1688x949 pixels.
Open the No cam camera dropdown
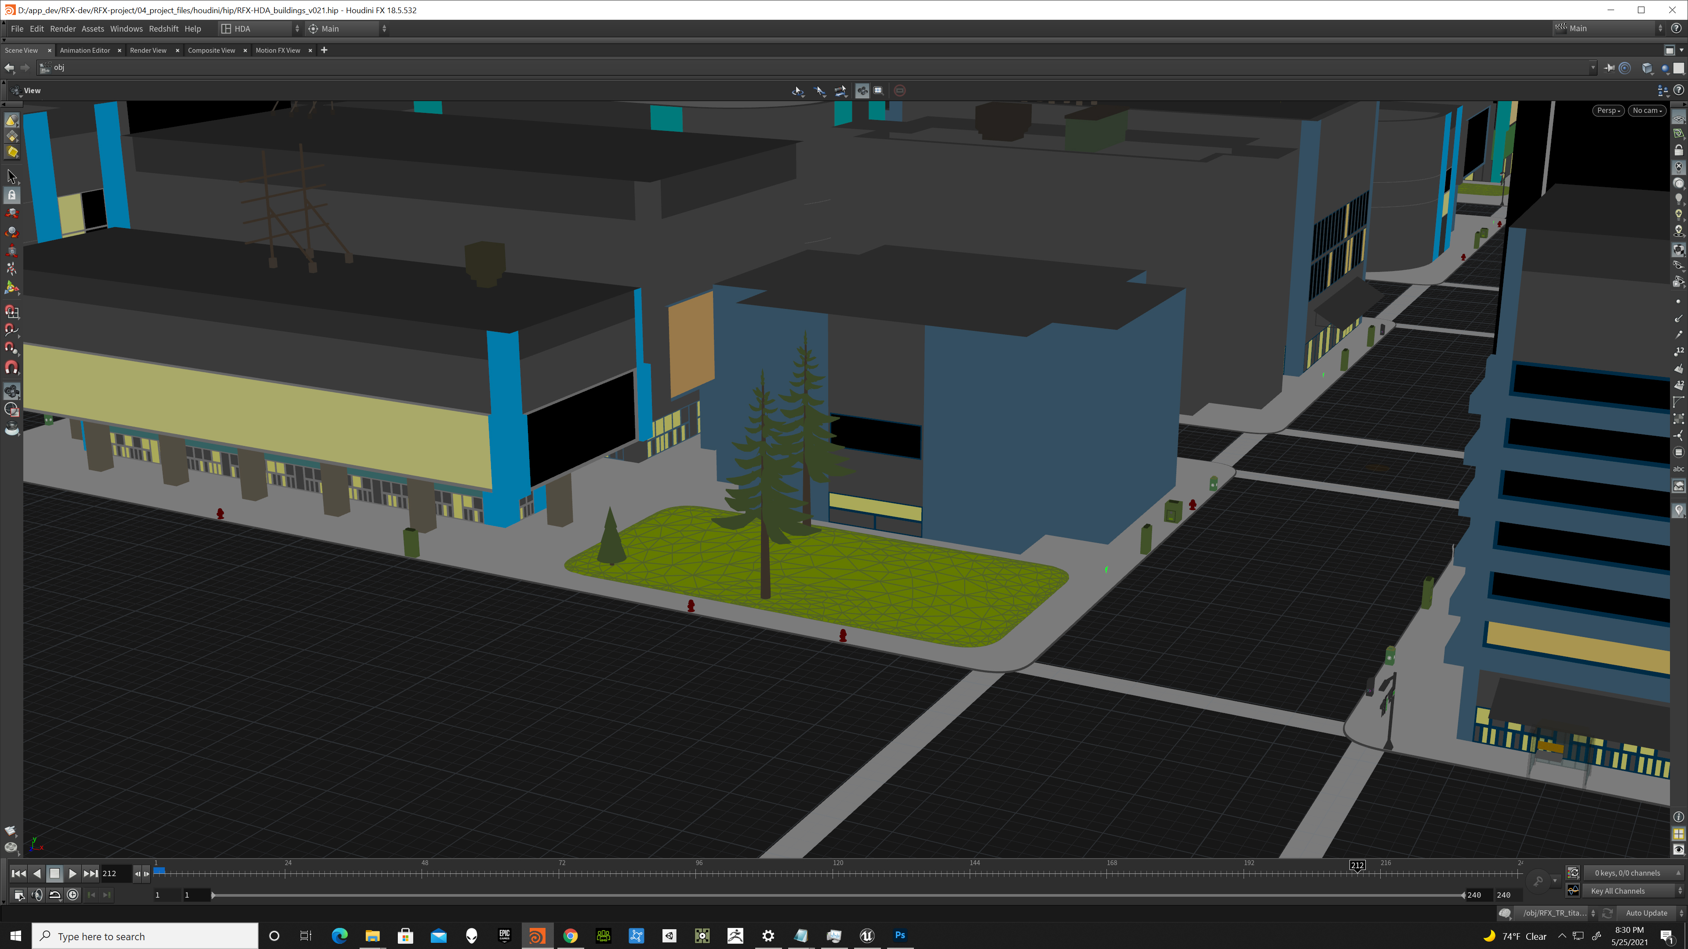(1648, 111)
